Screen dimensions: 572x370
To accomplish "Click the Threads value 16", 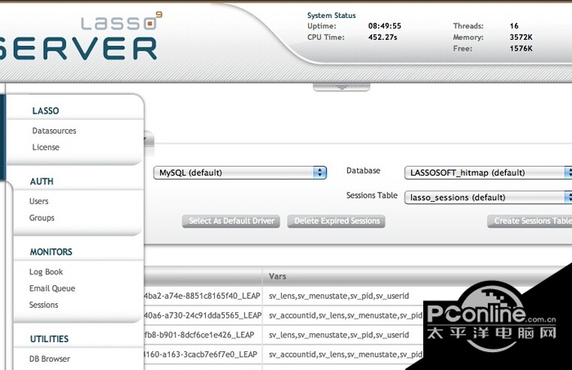I will [514, 26].
